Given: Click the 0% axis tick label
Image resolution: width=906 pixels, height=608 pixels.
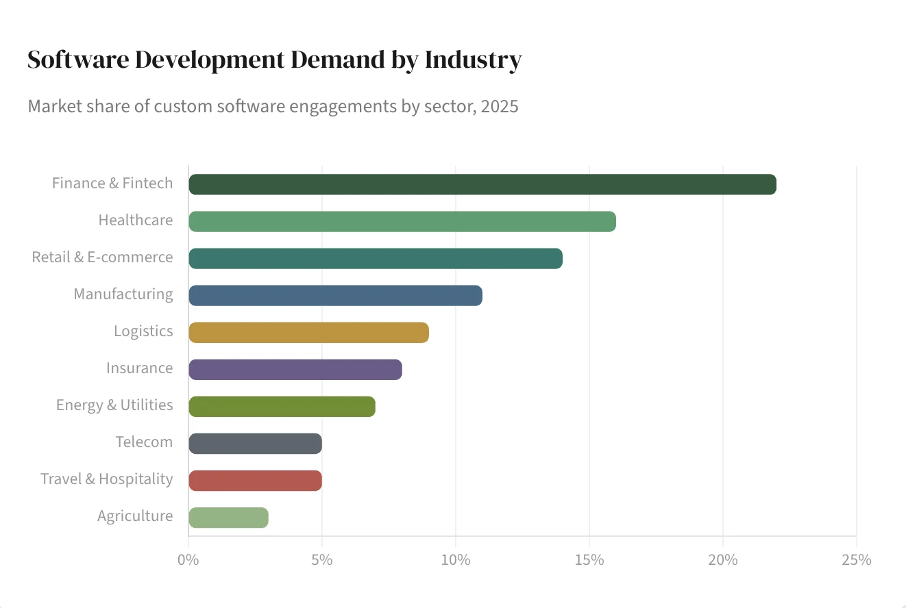Looking at the screenshot, I should [x=188, y=559].
